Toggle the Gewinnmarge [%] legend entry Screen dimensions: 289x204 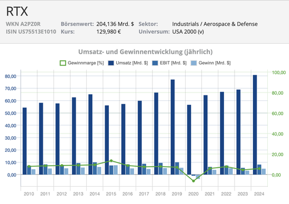point(82,63)
